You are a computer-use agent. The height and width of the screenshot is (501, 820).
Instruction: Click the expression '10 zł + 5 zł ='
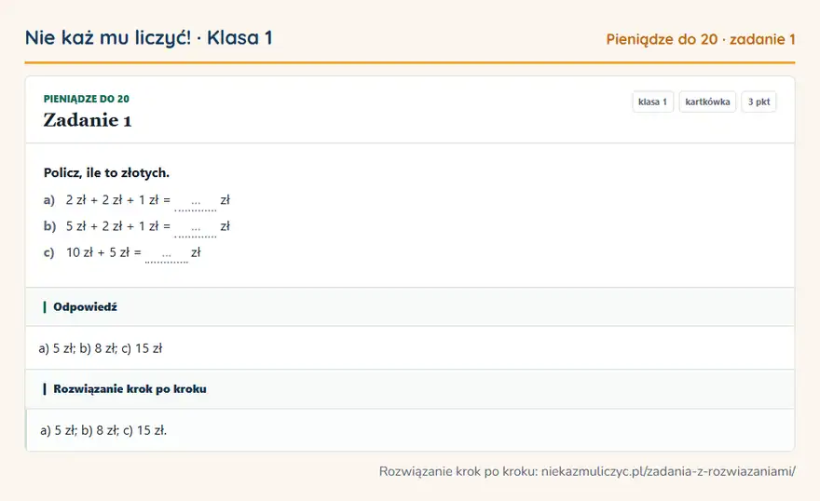pos(103,252)
